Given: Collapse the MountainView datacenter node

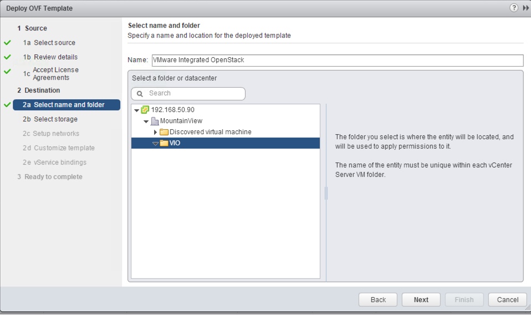Looking at the screenshot, I should [146, 121].
